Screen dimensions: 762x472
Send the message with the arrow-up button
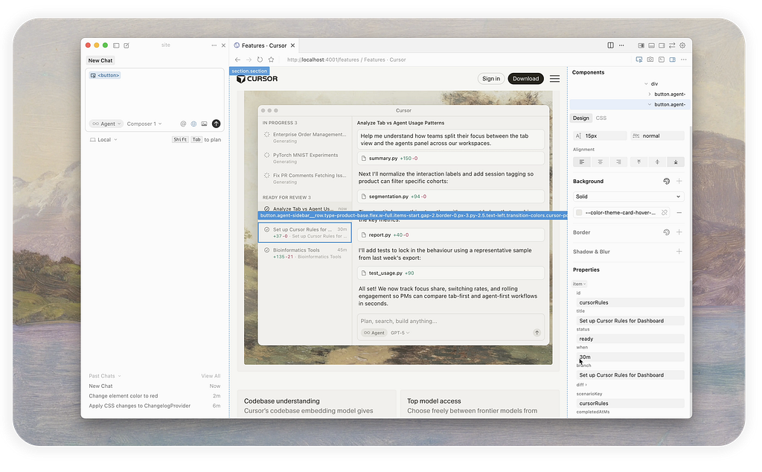click(x=217, y=124)
